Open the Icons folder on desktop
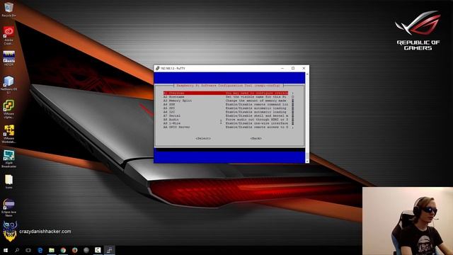The width and height of the screenshot is (453, 255). [x=8, y=181]
